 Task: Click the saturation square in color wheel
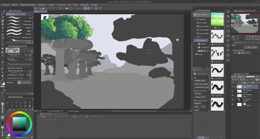19,124
